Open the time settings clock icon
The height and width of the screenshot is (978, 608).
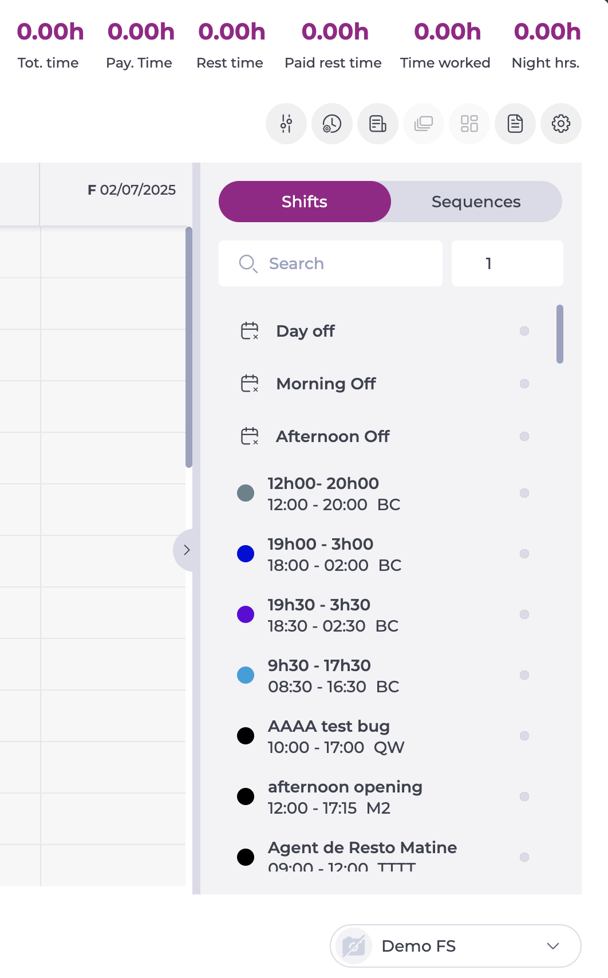[332, 123]
